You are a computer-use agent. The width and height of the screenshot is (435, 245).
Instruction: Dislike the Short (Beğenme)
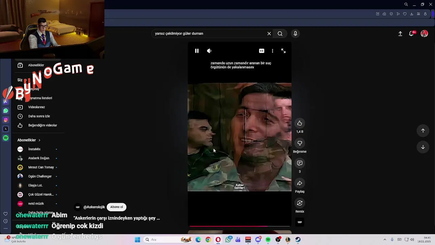pos(300,143)
